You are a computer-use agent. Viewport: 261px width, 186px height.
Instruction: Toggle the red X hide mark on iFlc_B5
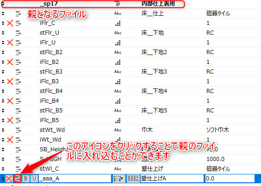[x=10, y=120]
